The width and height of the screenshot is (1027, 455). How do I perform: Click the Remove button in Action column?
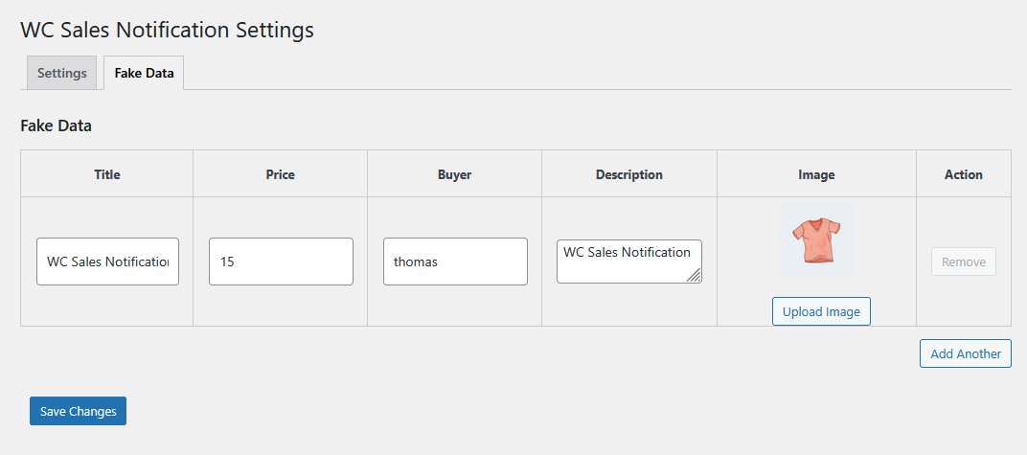click(x=963, y=262)
